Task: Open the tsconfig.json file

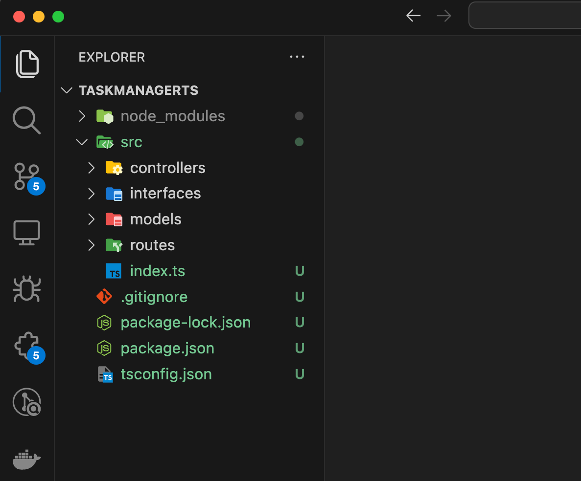Action: [x=166, y=374]
